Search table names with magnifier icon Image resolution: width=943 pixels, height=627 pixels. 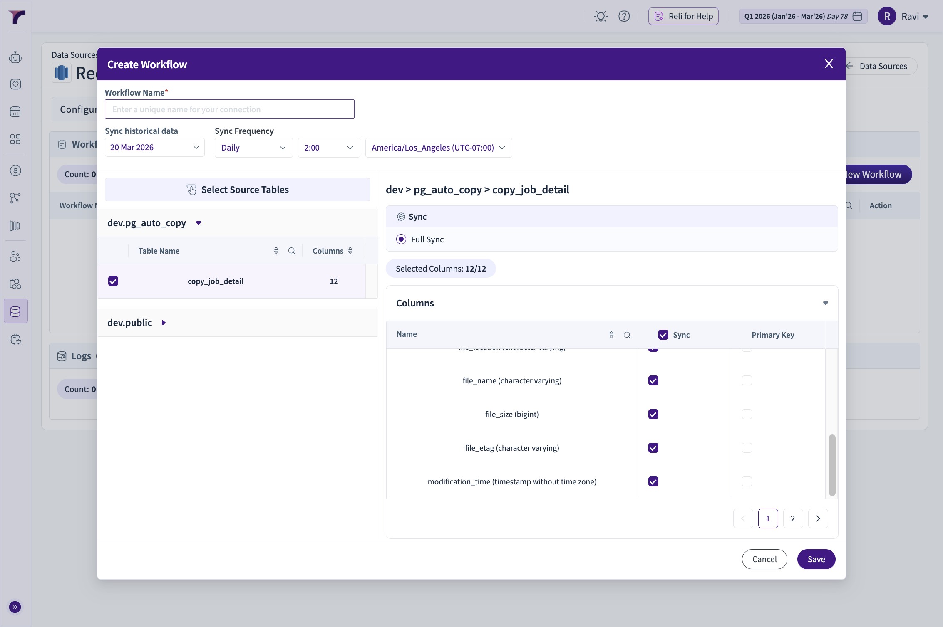[x=292, y=251]
